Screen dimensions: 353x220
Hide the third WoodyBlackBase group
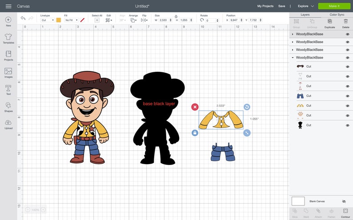point(347,50)
